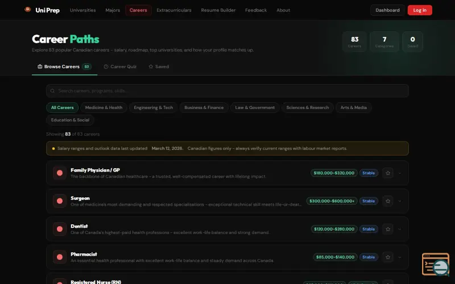Click the yellow dot in salary notice
This screenshot has width=455, height=284.
point(53,148)
